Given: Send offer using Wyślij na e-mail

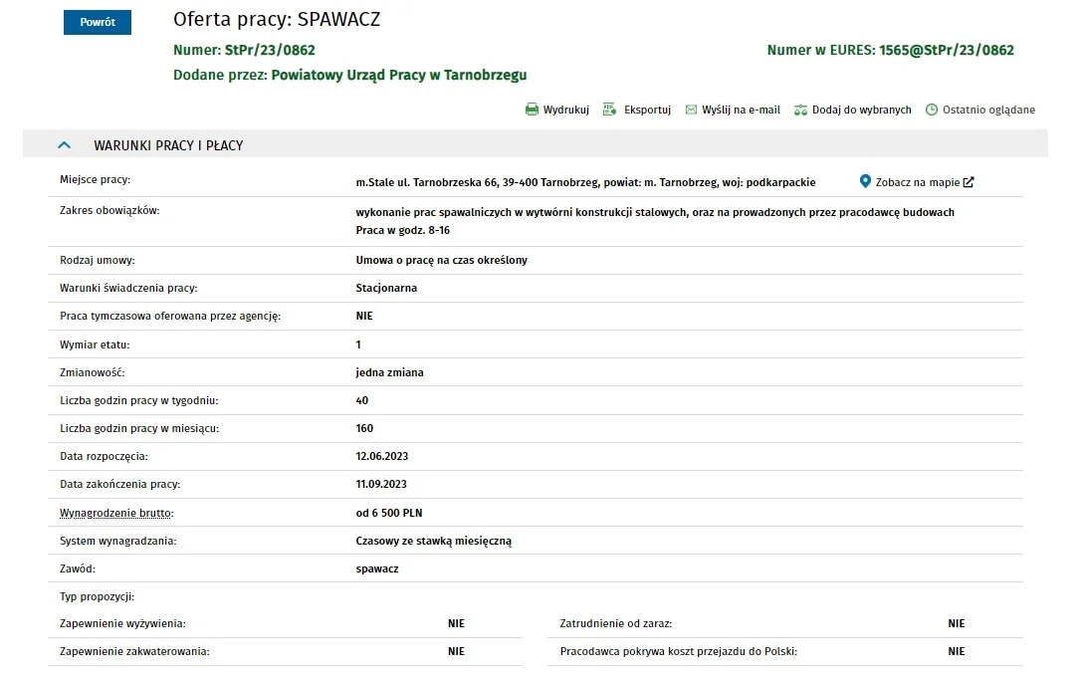Looking at the screenshot, I should (742, 110).
